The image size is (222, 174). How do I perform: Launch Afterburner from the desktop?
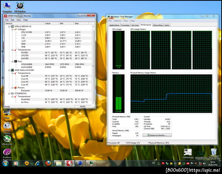(7, 140)
